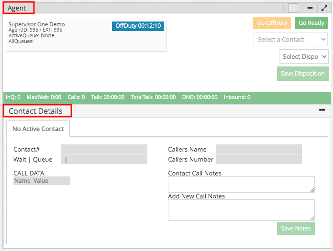Open the Select a Contact dropdown
This screenshot has width=333, height=251.
[x=290, y=39]
